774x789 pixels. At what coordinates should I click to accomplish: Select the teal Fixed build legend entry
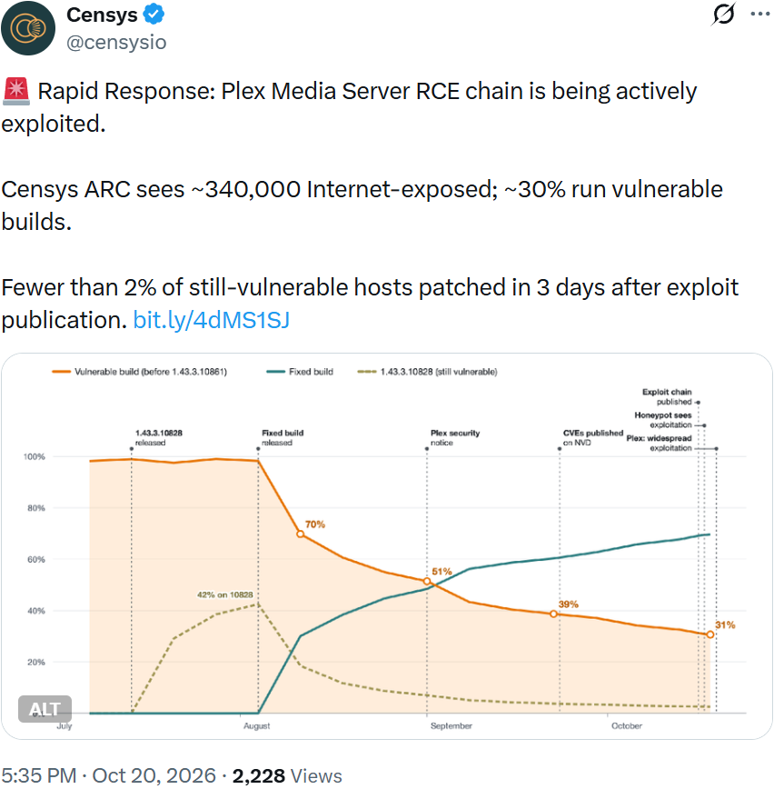tap(300, 372)
